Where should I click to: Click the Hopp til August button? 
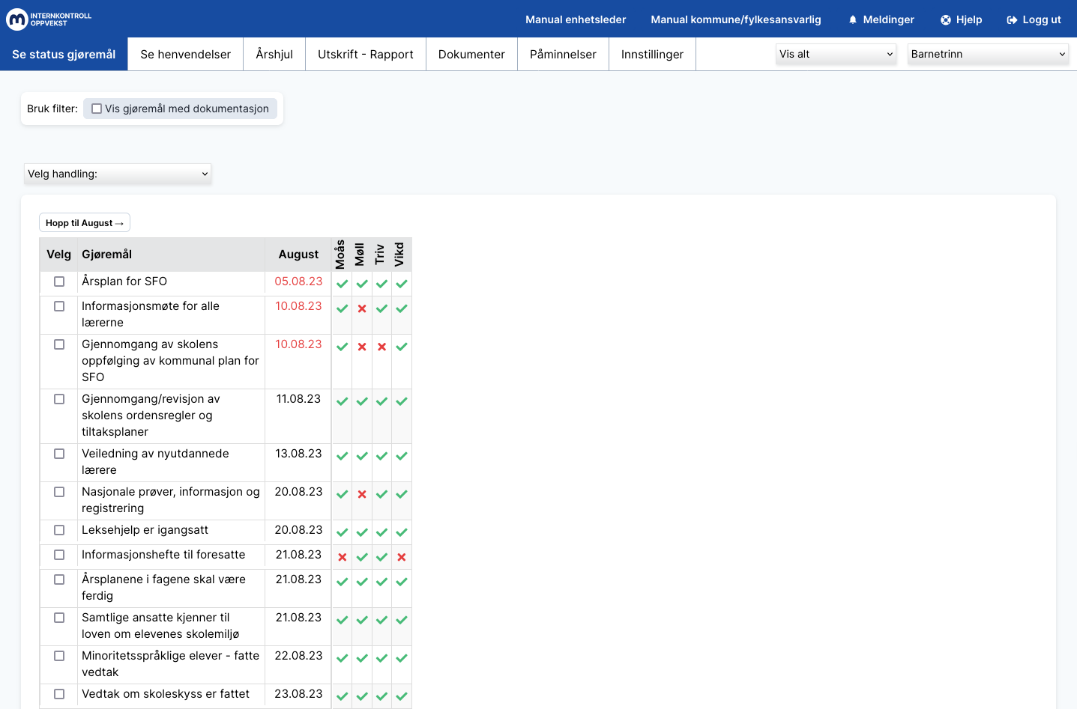coord(85,222)
